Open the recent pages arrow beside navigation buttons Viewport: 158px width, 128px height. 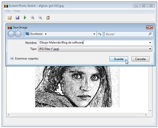[23, 34]
